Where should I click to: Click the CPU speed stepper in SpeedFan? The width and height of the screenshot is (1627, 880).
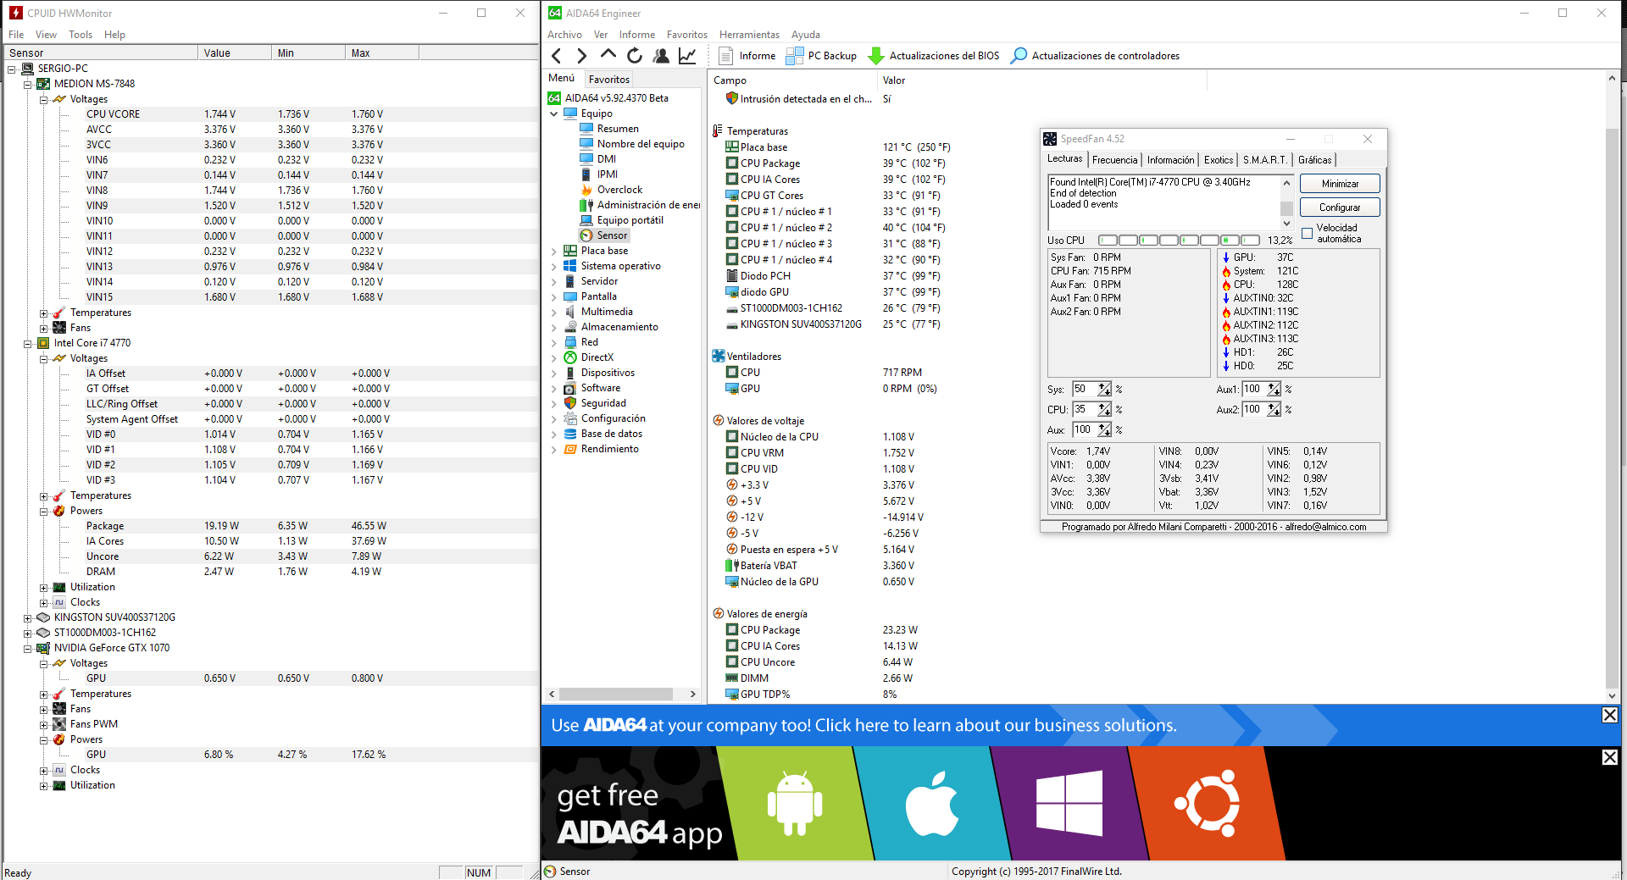(x=1104, y=409)
